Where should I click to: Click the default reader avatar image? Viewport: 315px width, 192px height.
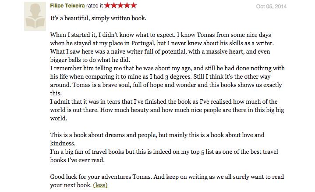coord(35,16)
